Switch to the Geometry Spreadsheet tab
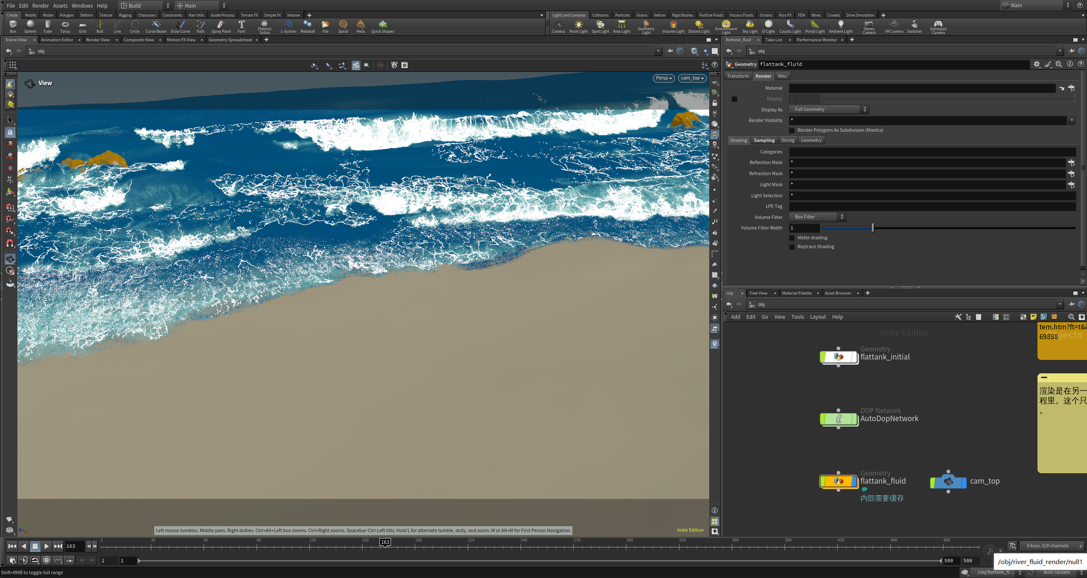This screenshot has height=578, width=1087. 231,40
